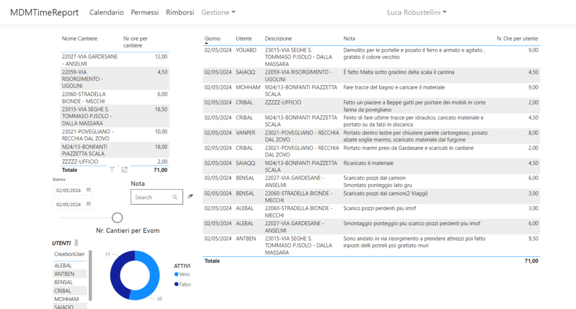Open calendar picker for the end date
Screen dimensions: 576x309
tap(88, 204)
